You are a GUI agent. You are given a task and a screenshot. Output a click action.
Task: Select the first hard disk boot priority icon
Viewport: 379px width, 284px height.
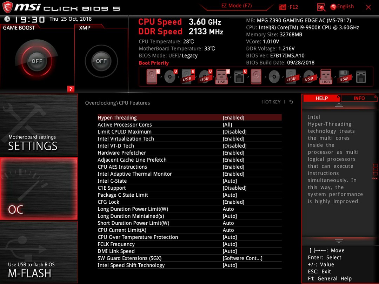(x=153, y=76)
